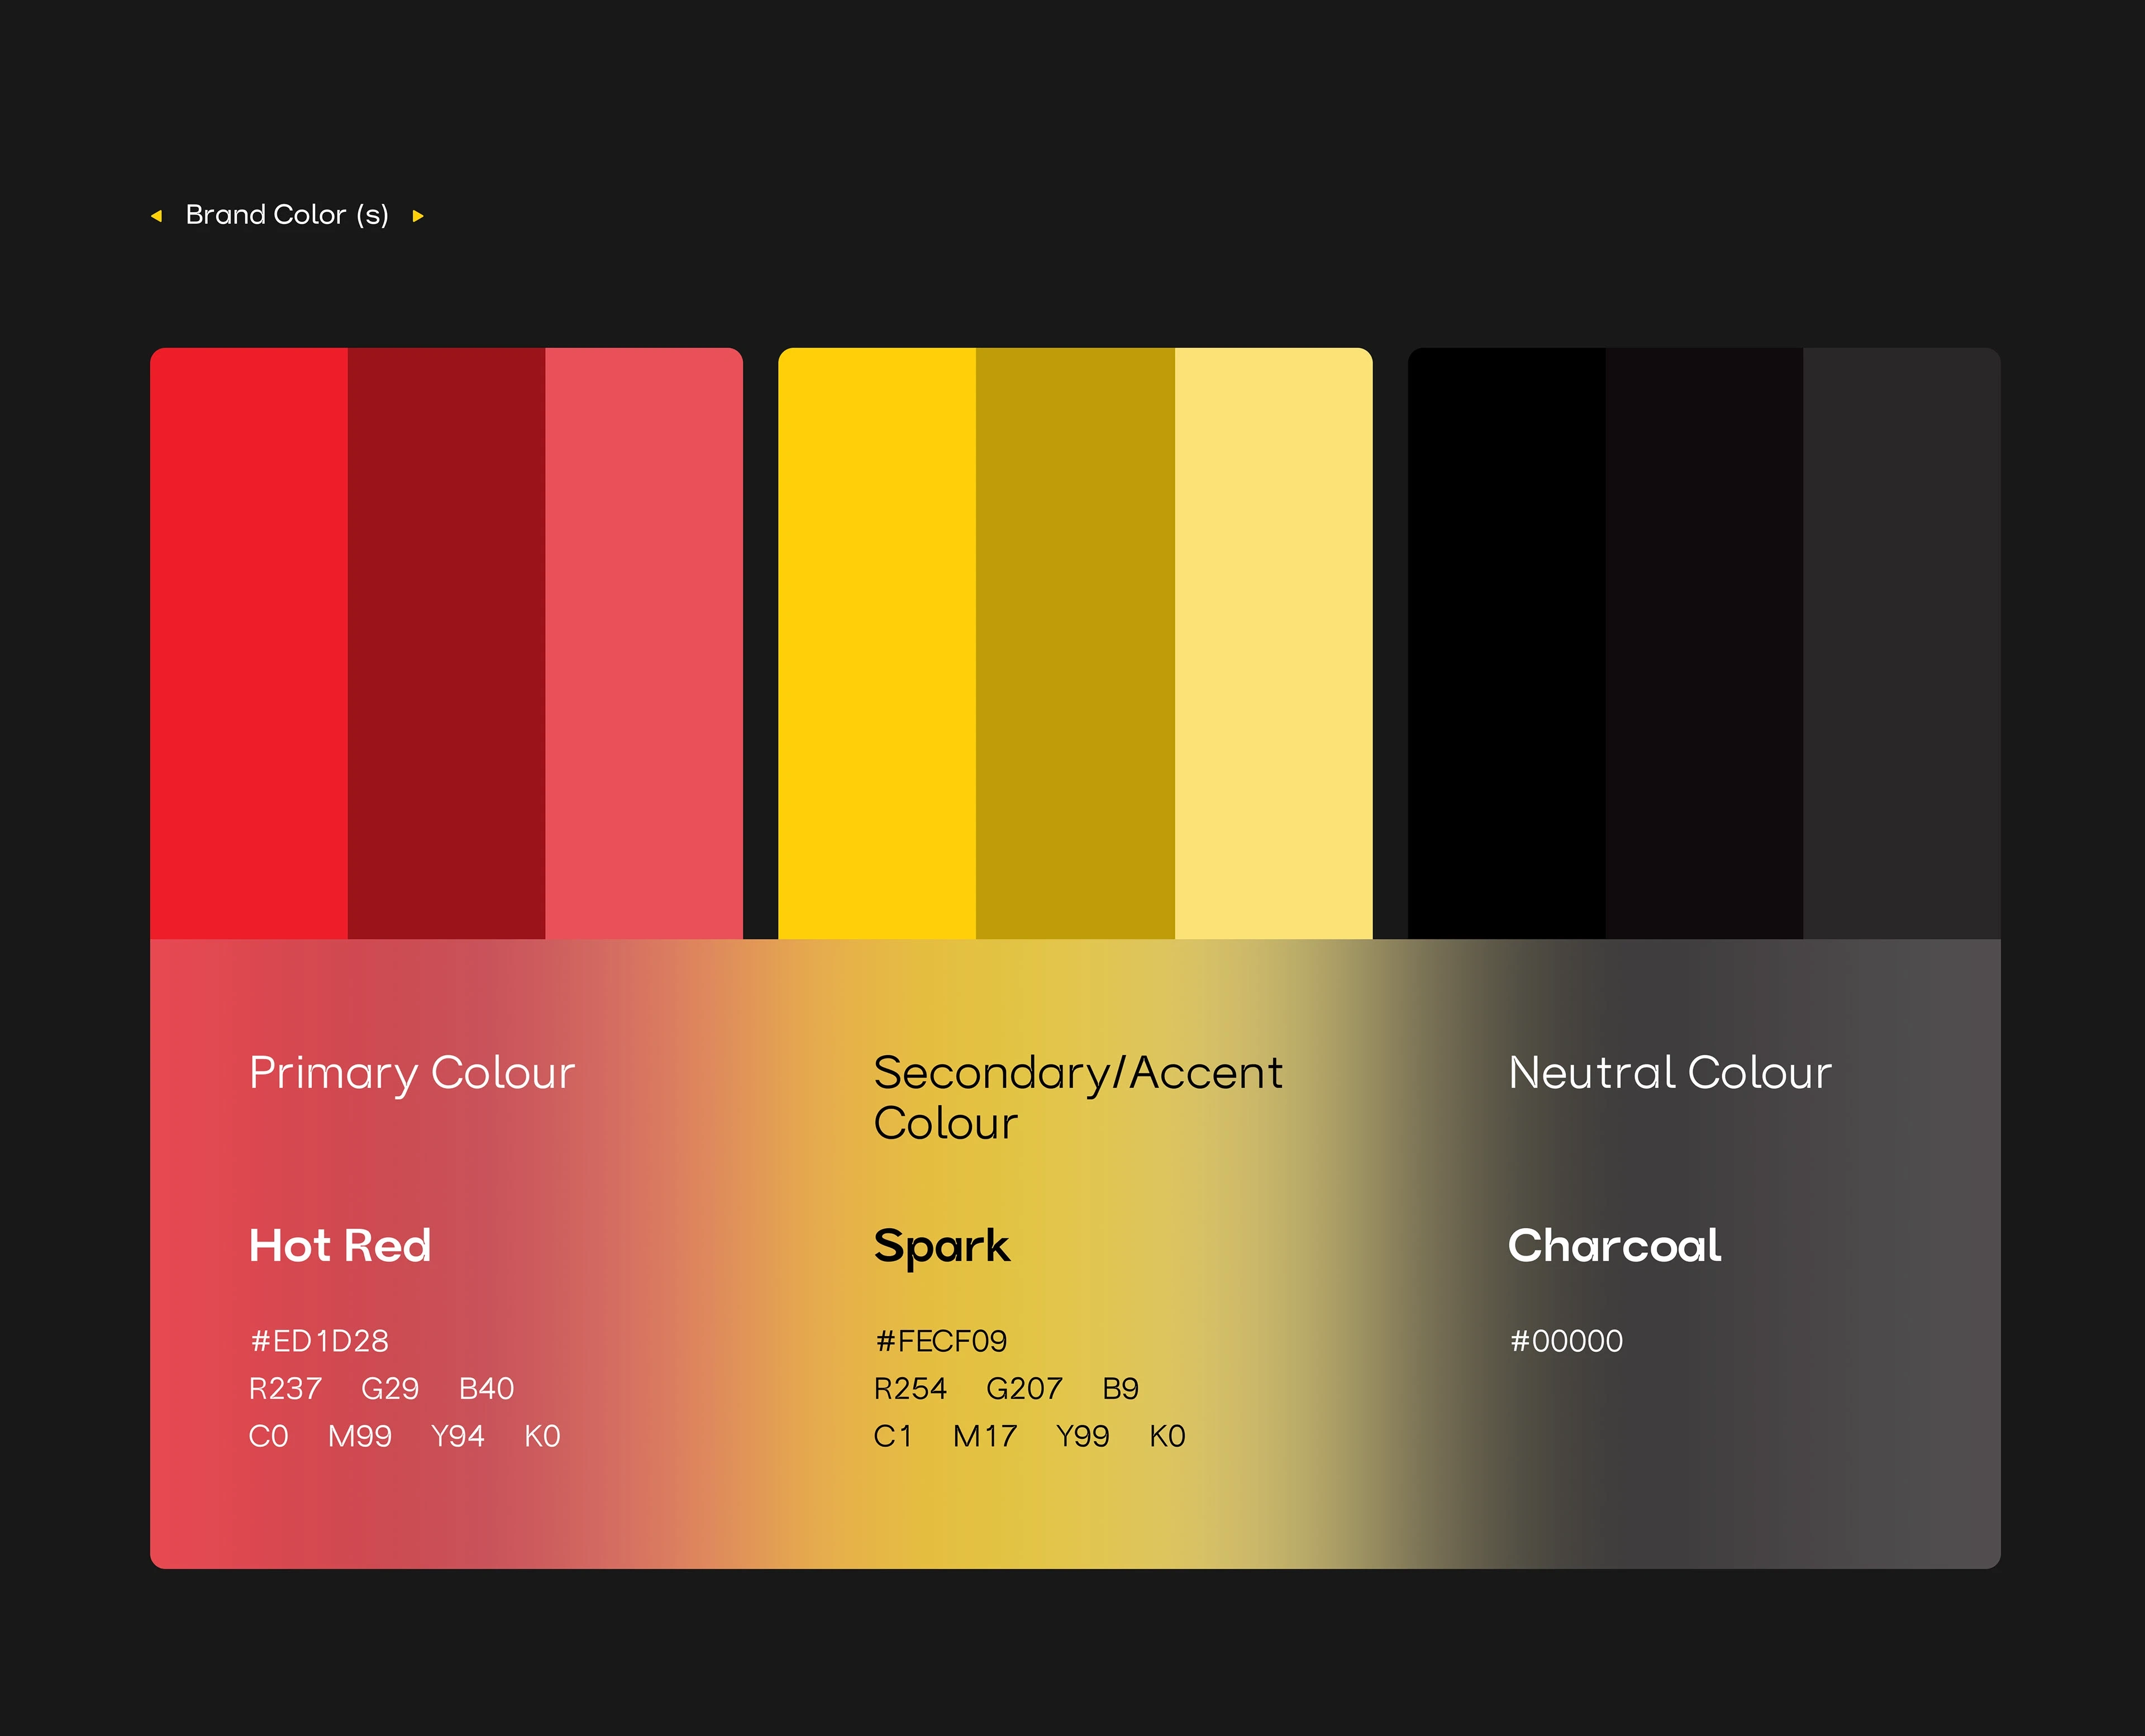Select the pale light yellow swatch
The image size is (2145, 1736).
1273,642
